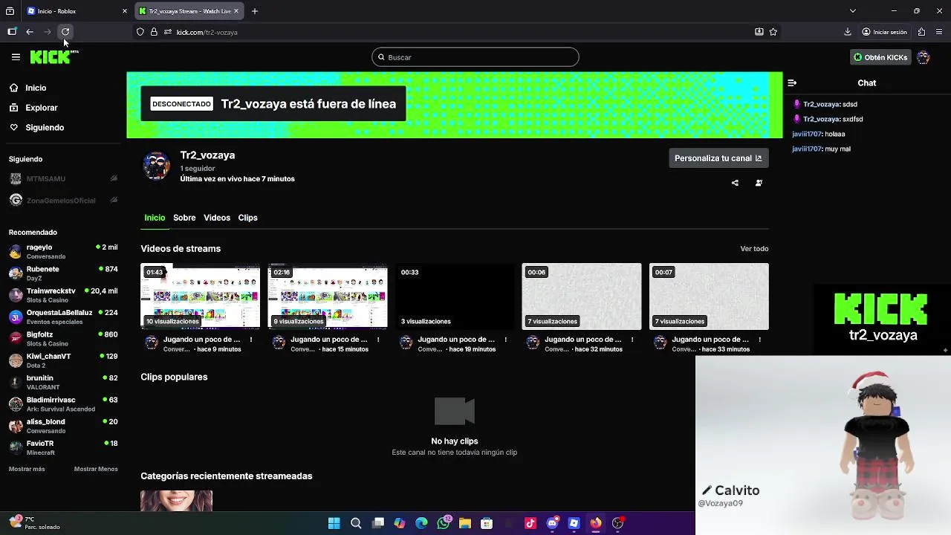
Task: Click the Windows Start button
Action: coord(334,523)
